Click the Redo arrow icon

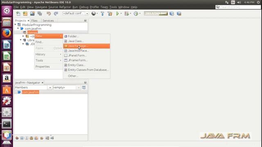tap(56, 13)
